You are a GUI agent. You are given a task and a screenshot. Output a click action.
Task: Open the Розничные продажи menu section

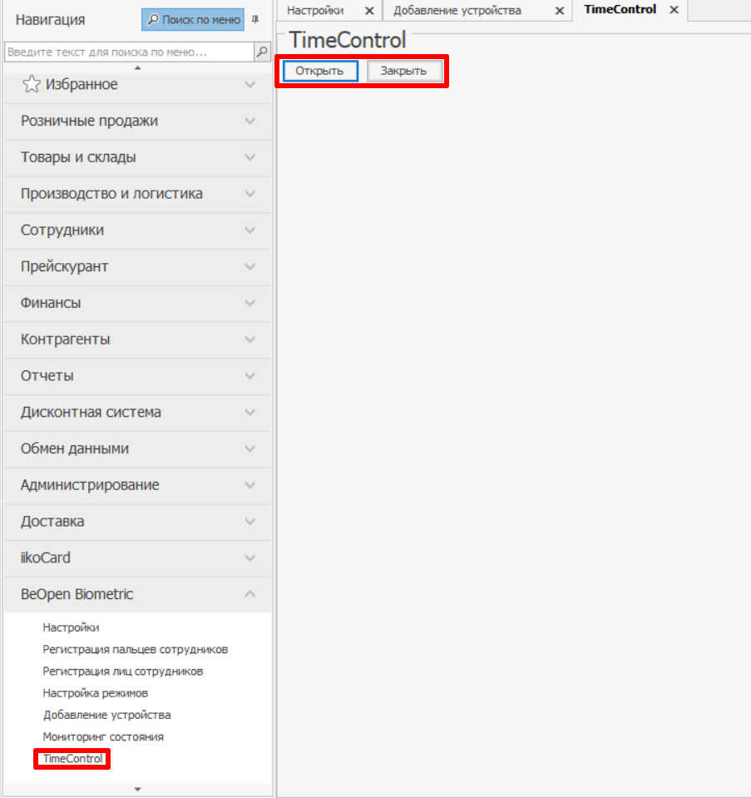138,121
